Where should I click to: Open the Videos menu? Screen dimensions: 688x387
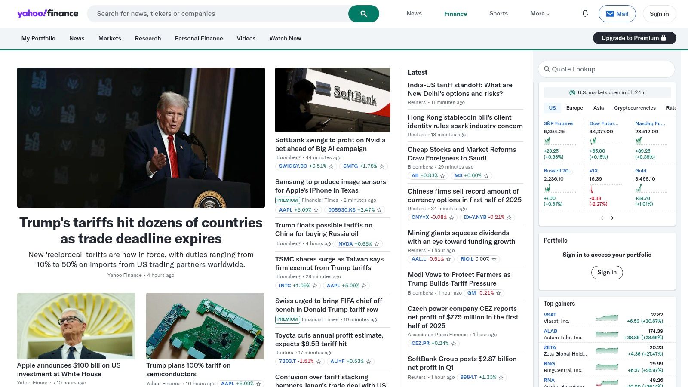pos(246,38)
